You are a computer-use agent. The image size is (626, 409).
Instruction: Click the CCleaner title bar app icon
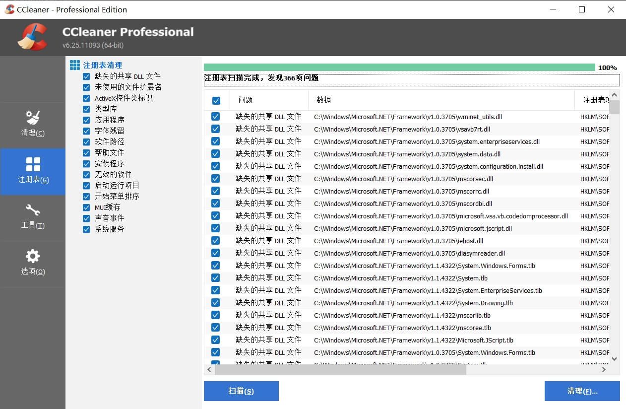pyautogui.click(x=9, y=9)
